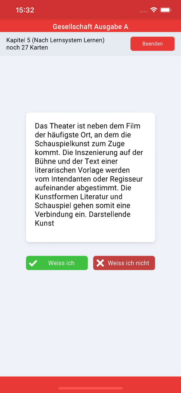Tap the Kapitel 5 chapter label
This screenshot has height=393, width=181.
point(56,40)
